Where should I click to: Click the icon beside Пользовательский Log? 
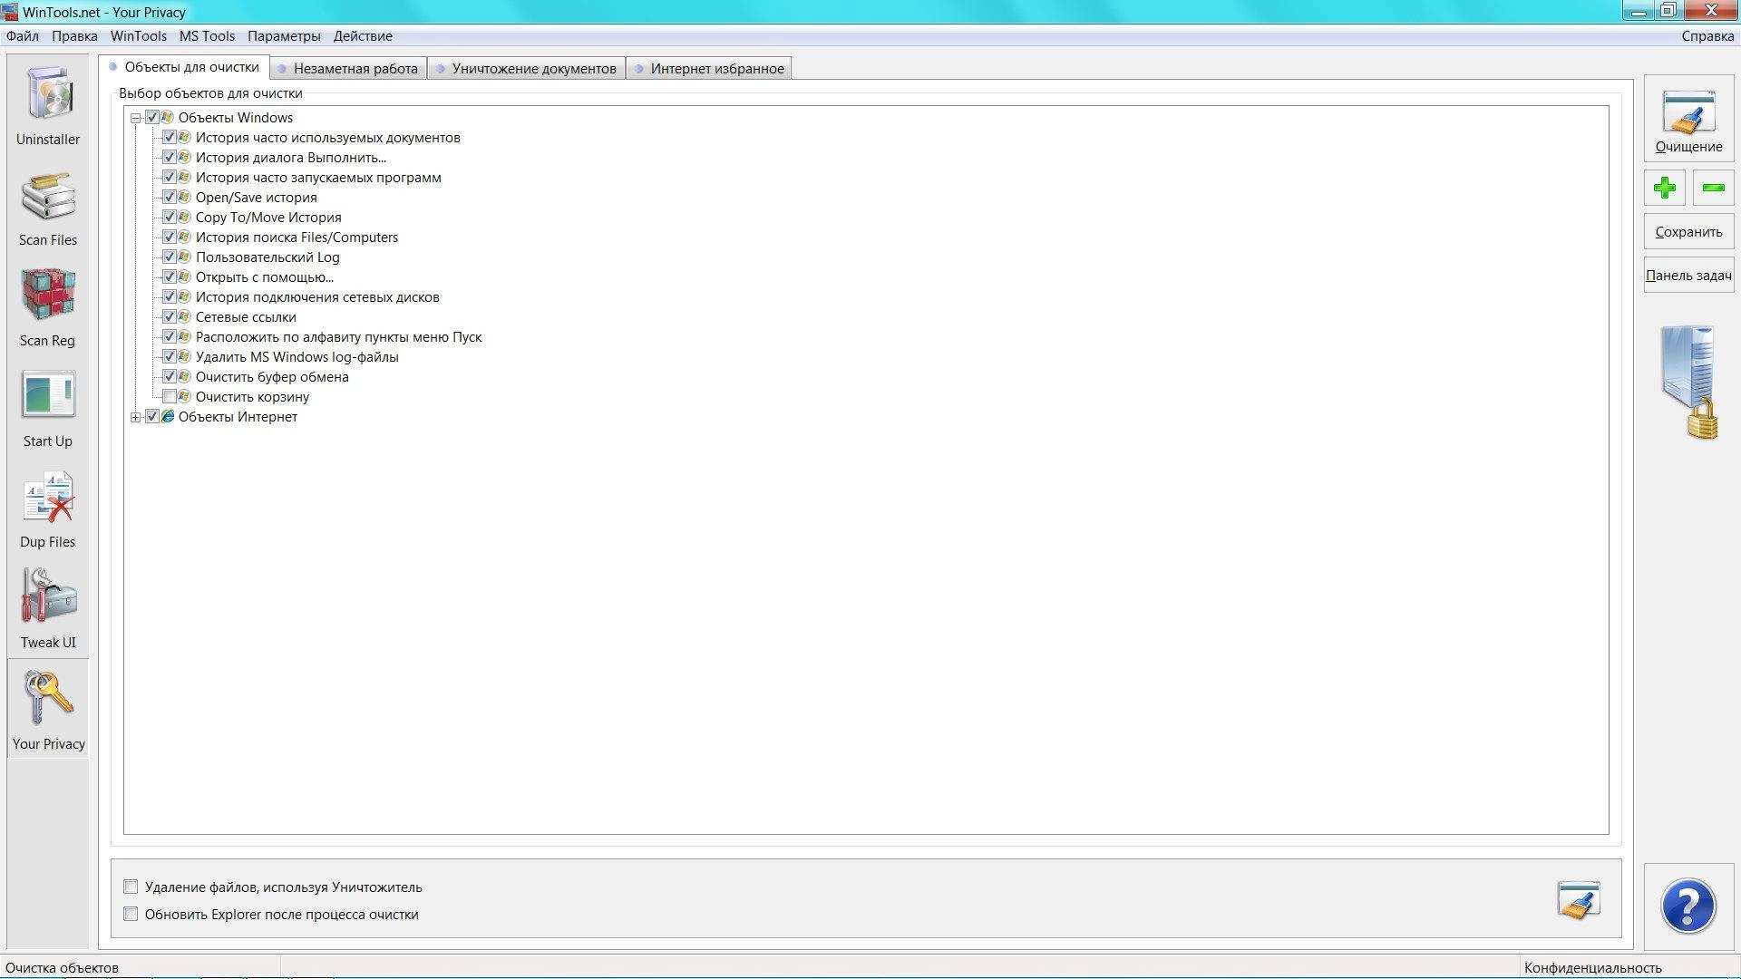185,257
